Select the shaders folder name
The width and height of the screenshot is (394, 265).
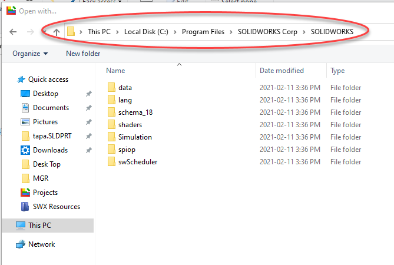click(x=130, y=125)
